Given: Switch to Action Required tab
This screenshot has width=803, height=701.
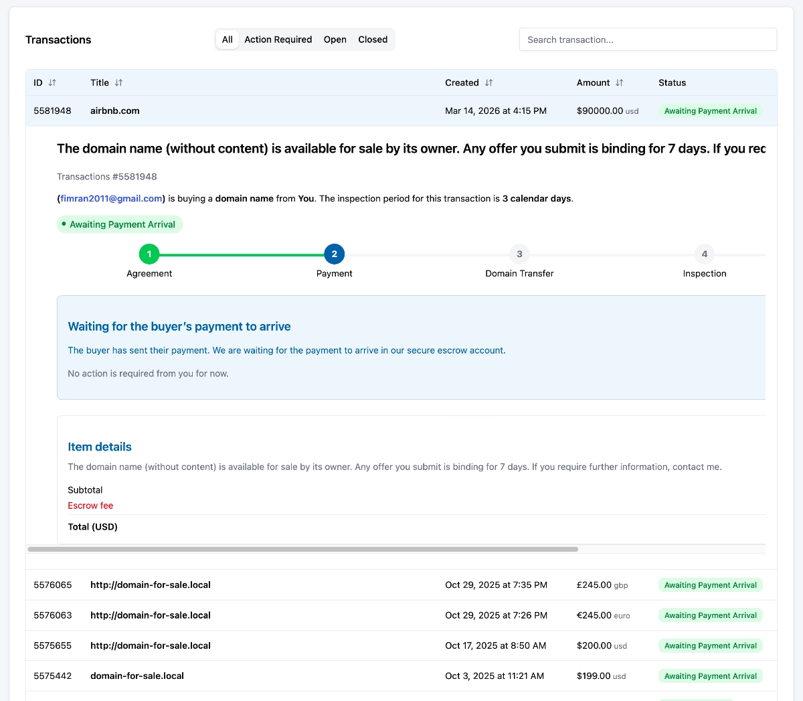Looking at the screenshot, I should pyautogui.click(x=278, y=40).
